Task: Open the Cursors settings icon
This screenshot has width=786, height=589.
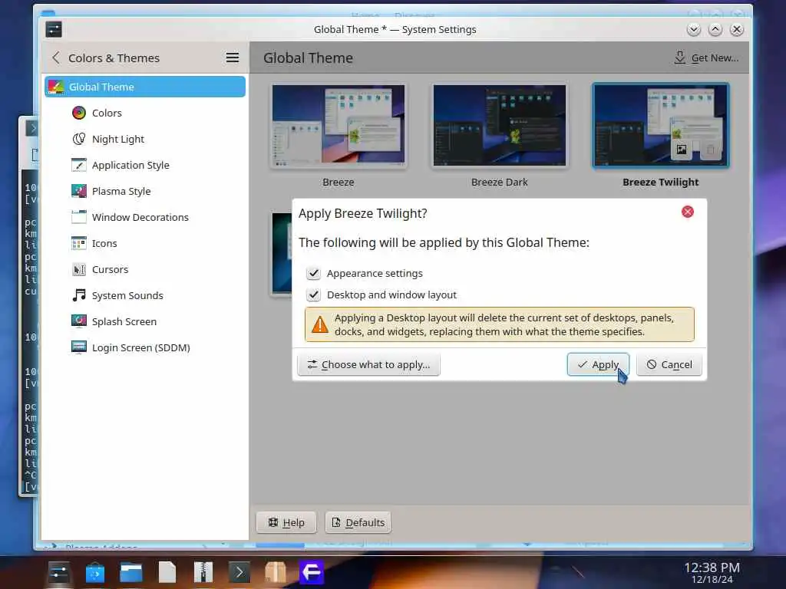Action: point(79,269)
